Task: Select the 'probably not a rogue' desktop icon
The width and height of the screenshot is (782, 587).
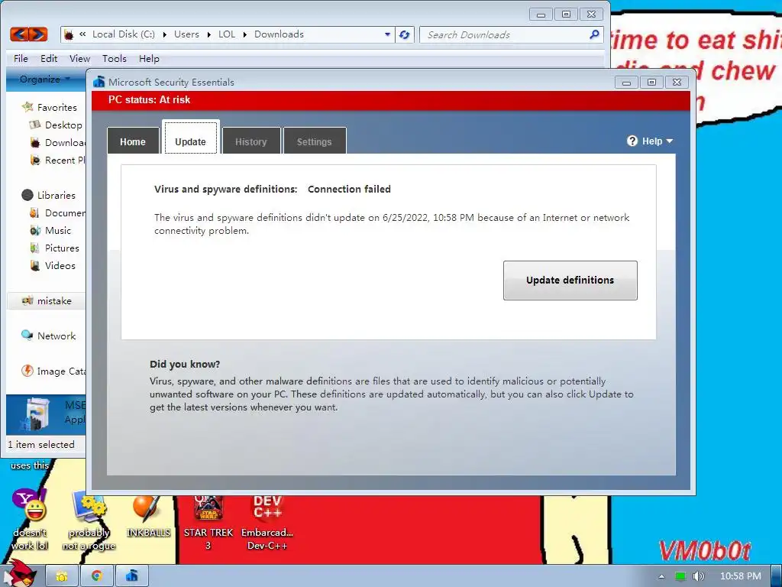Action: point(89,520)
